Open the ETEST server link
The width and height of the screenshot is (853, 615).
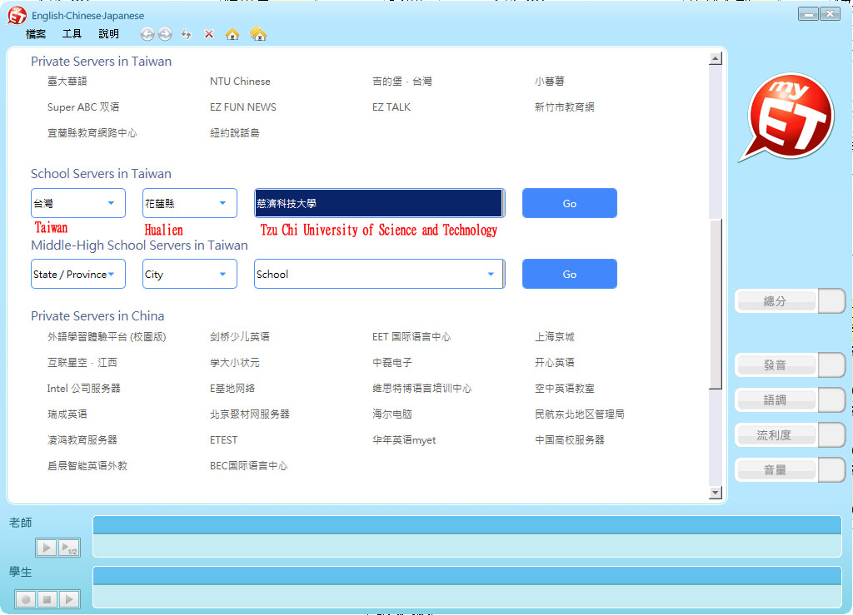(223, 440)
